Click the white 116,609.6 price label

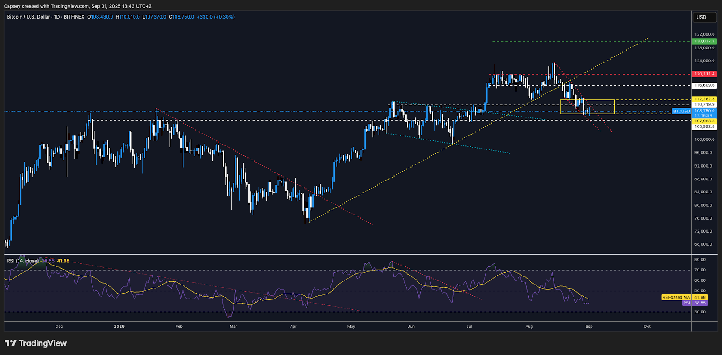coord(704,85)
